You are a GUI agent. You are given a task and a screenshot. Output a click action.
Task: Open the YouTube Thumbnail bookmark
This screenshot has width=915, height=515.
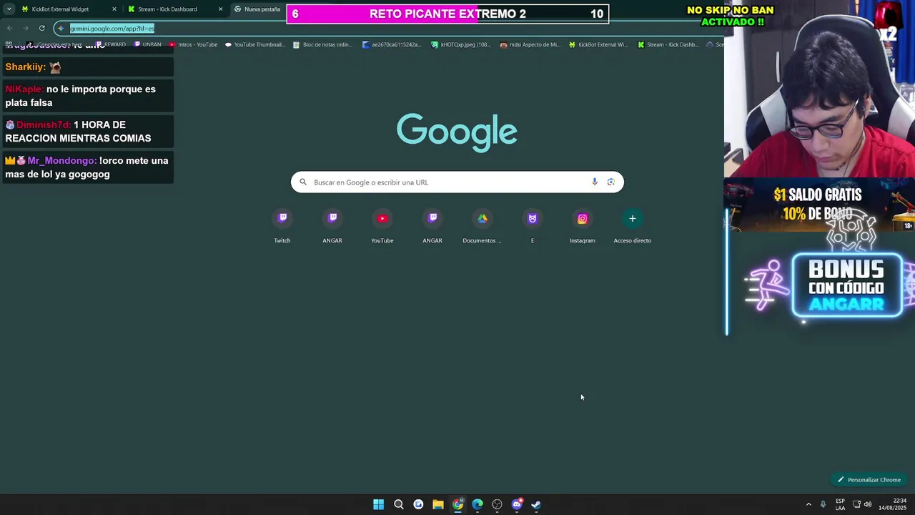[254, 44]
